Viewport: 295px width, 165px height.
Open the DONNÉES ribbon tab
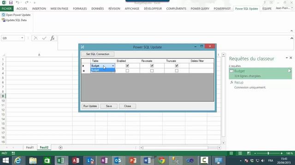click(x=97, y=9)
